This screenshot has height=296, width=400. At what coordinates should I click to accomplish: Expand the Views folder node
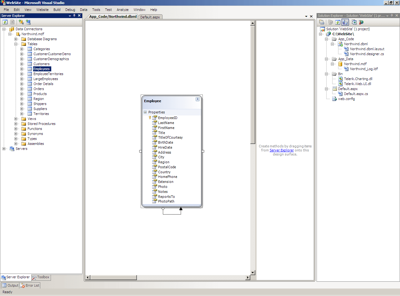point(16,119)
